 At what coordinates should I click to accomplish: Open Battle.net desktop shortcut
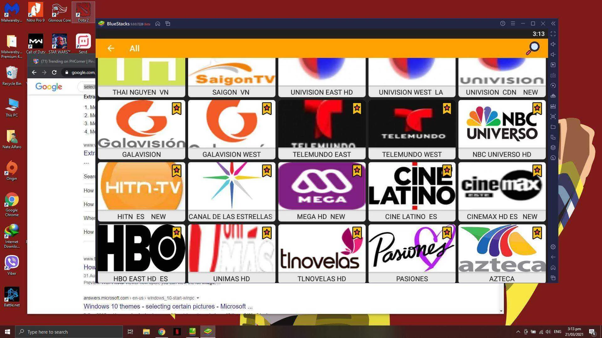click(12, 297)
